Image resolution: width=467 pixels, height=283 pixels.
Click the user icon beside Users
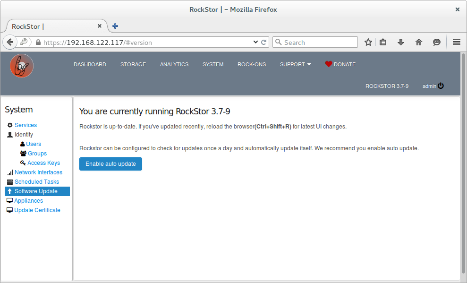click(x=22, y=144)
